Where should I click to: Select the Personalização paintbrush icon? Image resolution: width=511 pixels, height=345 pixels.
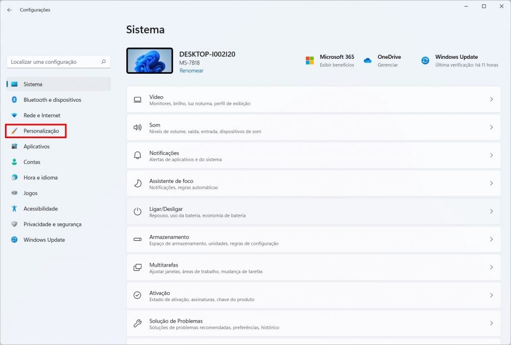(x=14, y=131)
